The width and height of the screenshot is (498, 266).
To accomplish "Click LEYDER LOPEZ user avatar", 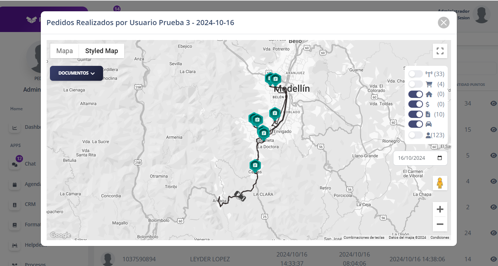I will [x=107, y=259].
